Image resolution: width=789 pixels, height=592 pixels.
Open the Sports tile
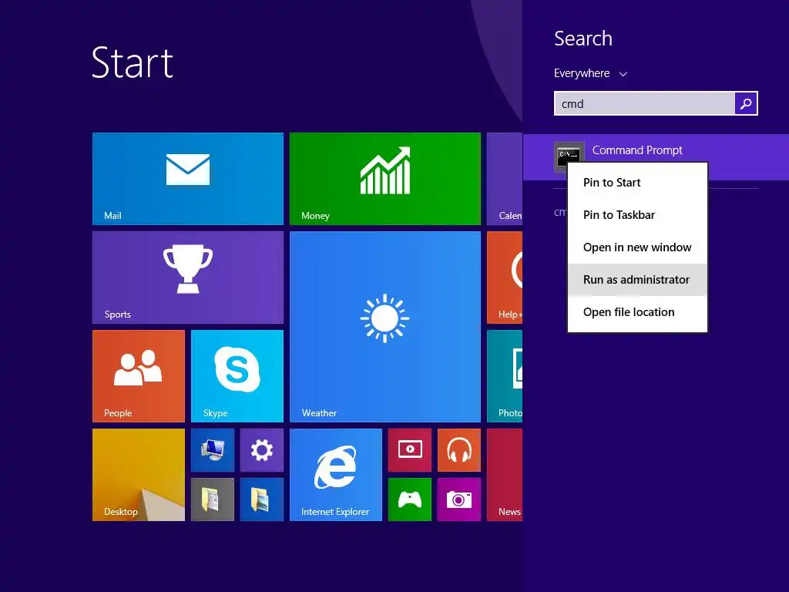point(188,277)
